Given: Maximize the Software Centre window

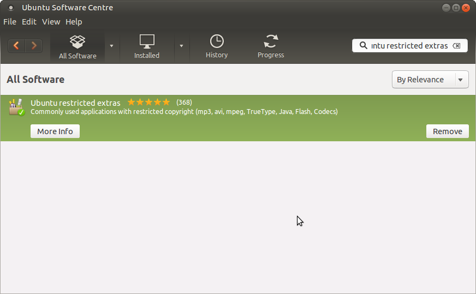Looking at the screenshot, I should click(x=456, y=8).
